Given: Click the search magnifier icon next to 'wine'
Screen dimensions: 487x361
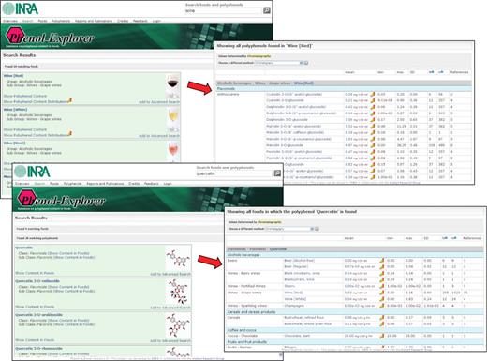Looking at the screenshot, I should [267, 10].
